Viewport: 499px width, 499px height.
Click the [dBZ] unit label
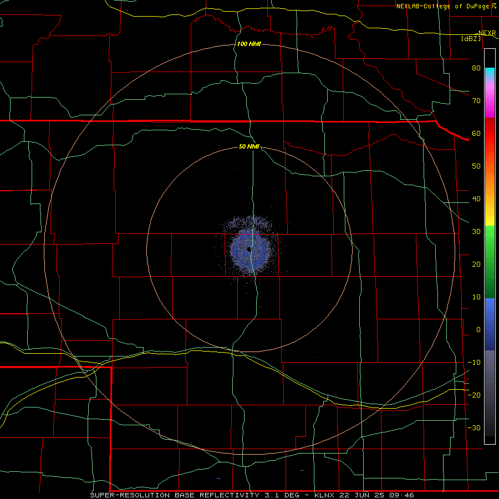coord(471,38)
